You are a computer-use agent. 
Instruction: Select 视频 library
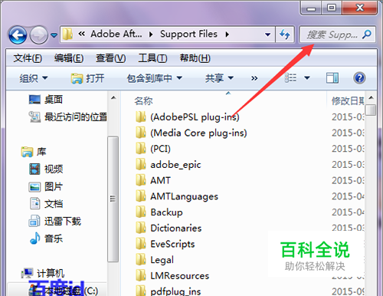point(54,169)
